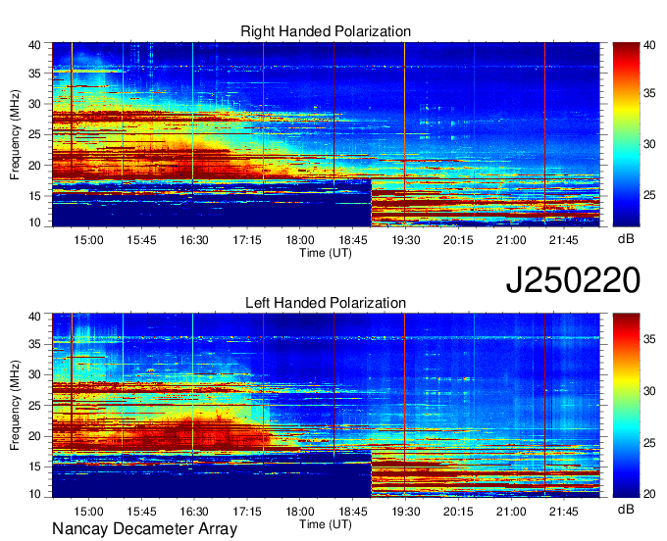Click the Time (UT) label under the Right Handed plot

click(x=326, y=253)
